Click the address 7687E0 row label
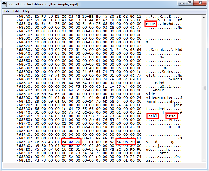Screen dimensions: 209x171 (x=24, y=149)
